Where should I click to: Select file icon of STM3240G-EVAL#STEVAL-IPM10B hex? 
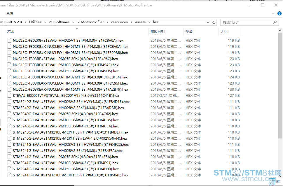point(9,120)
